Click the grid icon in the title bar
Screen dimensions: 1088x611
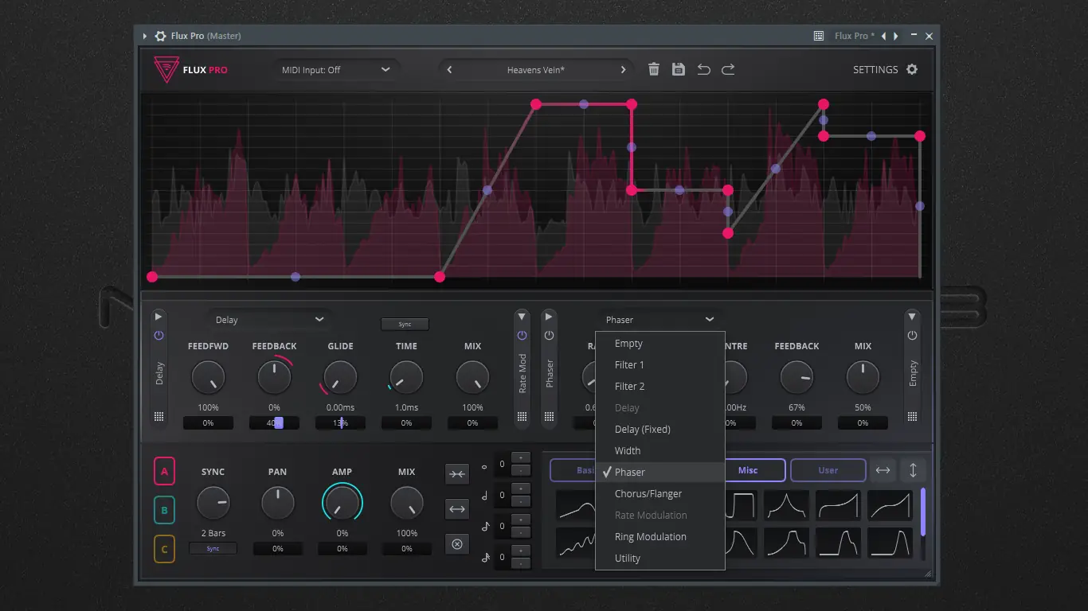(818, 36)
